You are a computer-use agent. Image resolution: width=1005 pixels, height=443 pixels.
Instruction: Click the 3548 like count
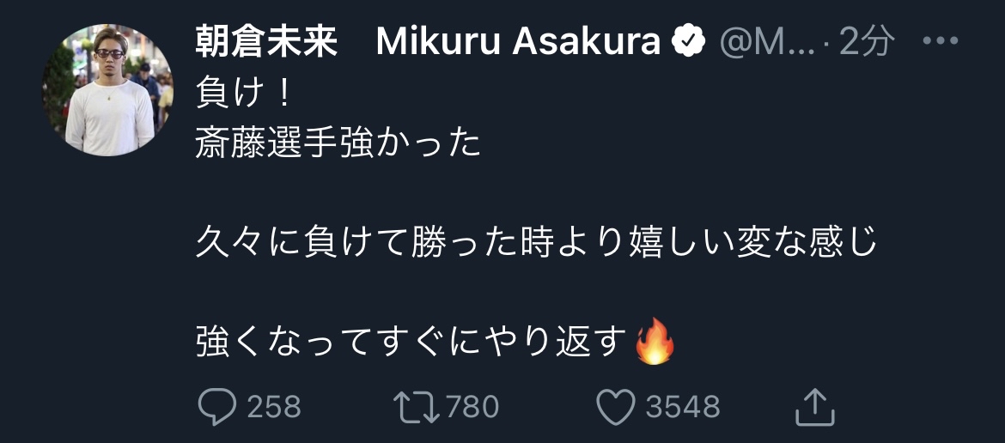(x=684, y=407)
